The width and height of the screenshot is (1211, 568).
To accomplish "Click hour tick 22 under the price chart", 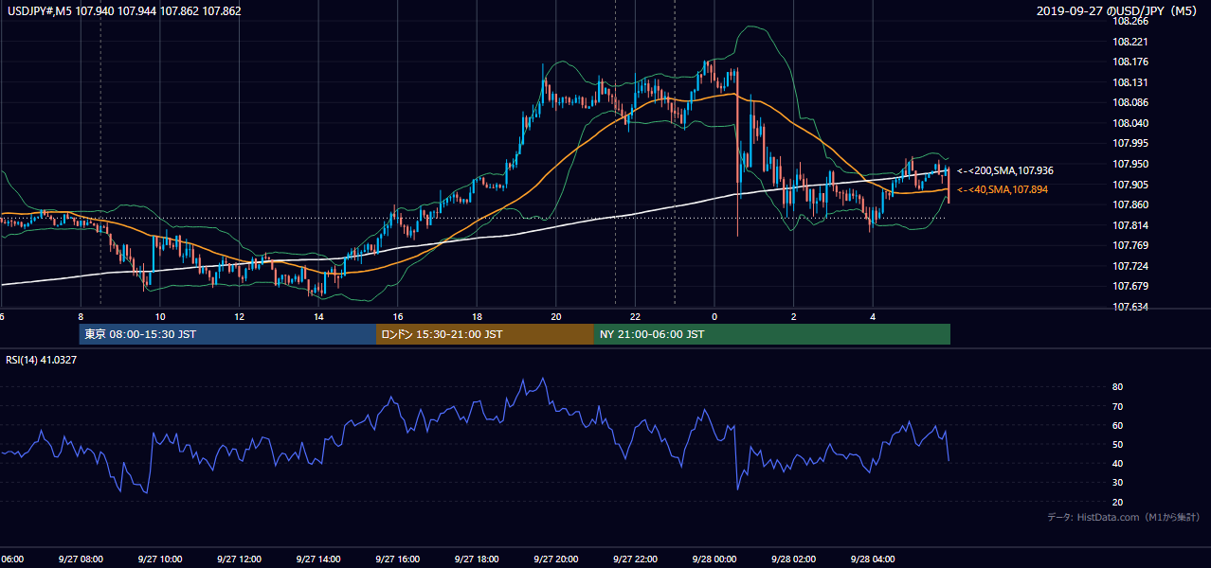I will [635, 316].
